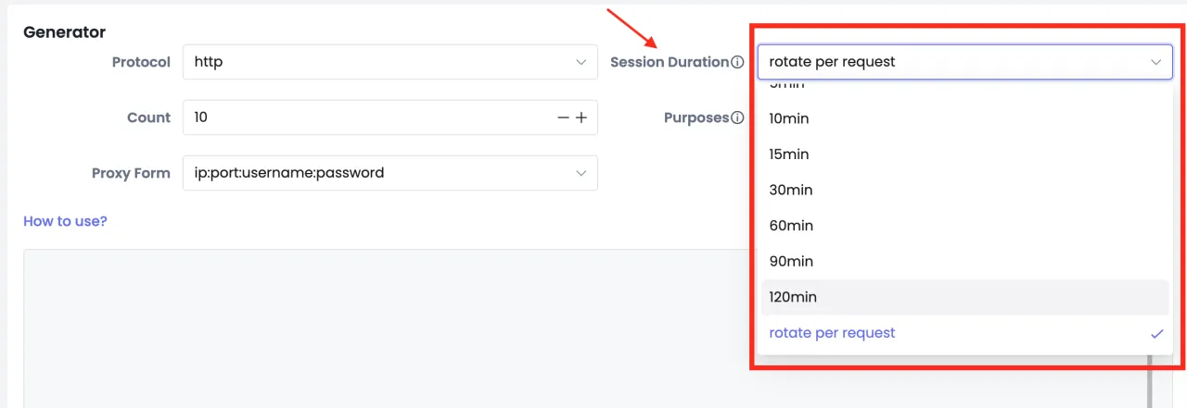
Task: Decrease Count with the minus icon
Action: click(563, 117)
